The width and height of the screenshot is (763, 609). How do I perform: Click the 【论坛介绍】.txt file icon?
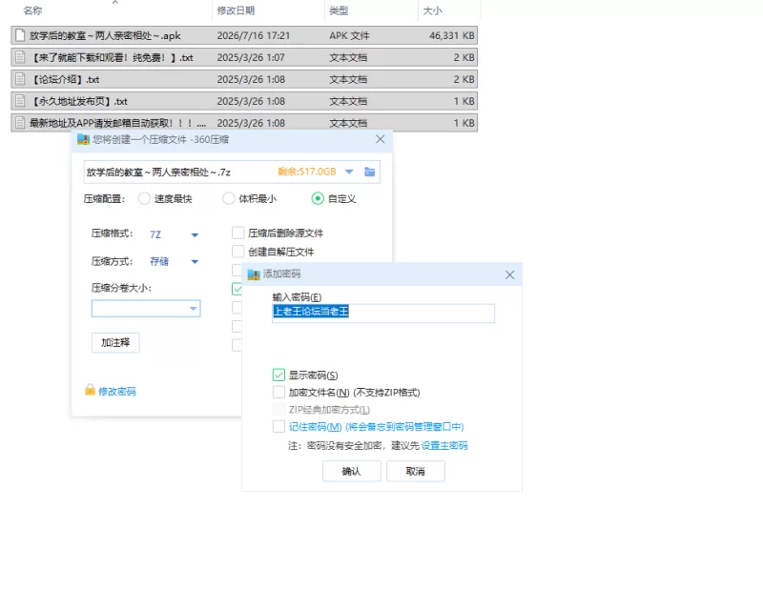click(x=20, y=79)
